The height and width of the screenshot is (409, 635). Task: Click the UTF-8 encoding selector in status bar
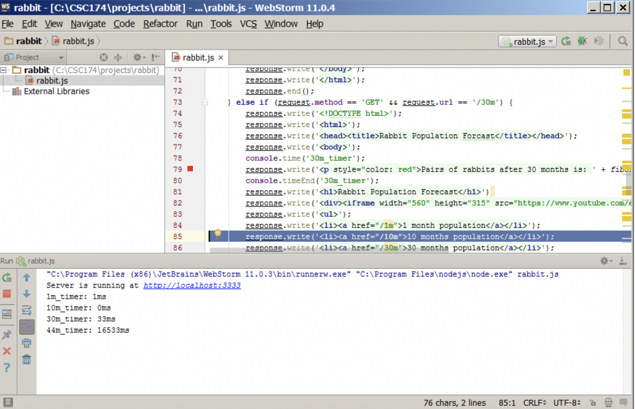(566, 402)
